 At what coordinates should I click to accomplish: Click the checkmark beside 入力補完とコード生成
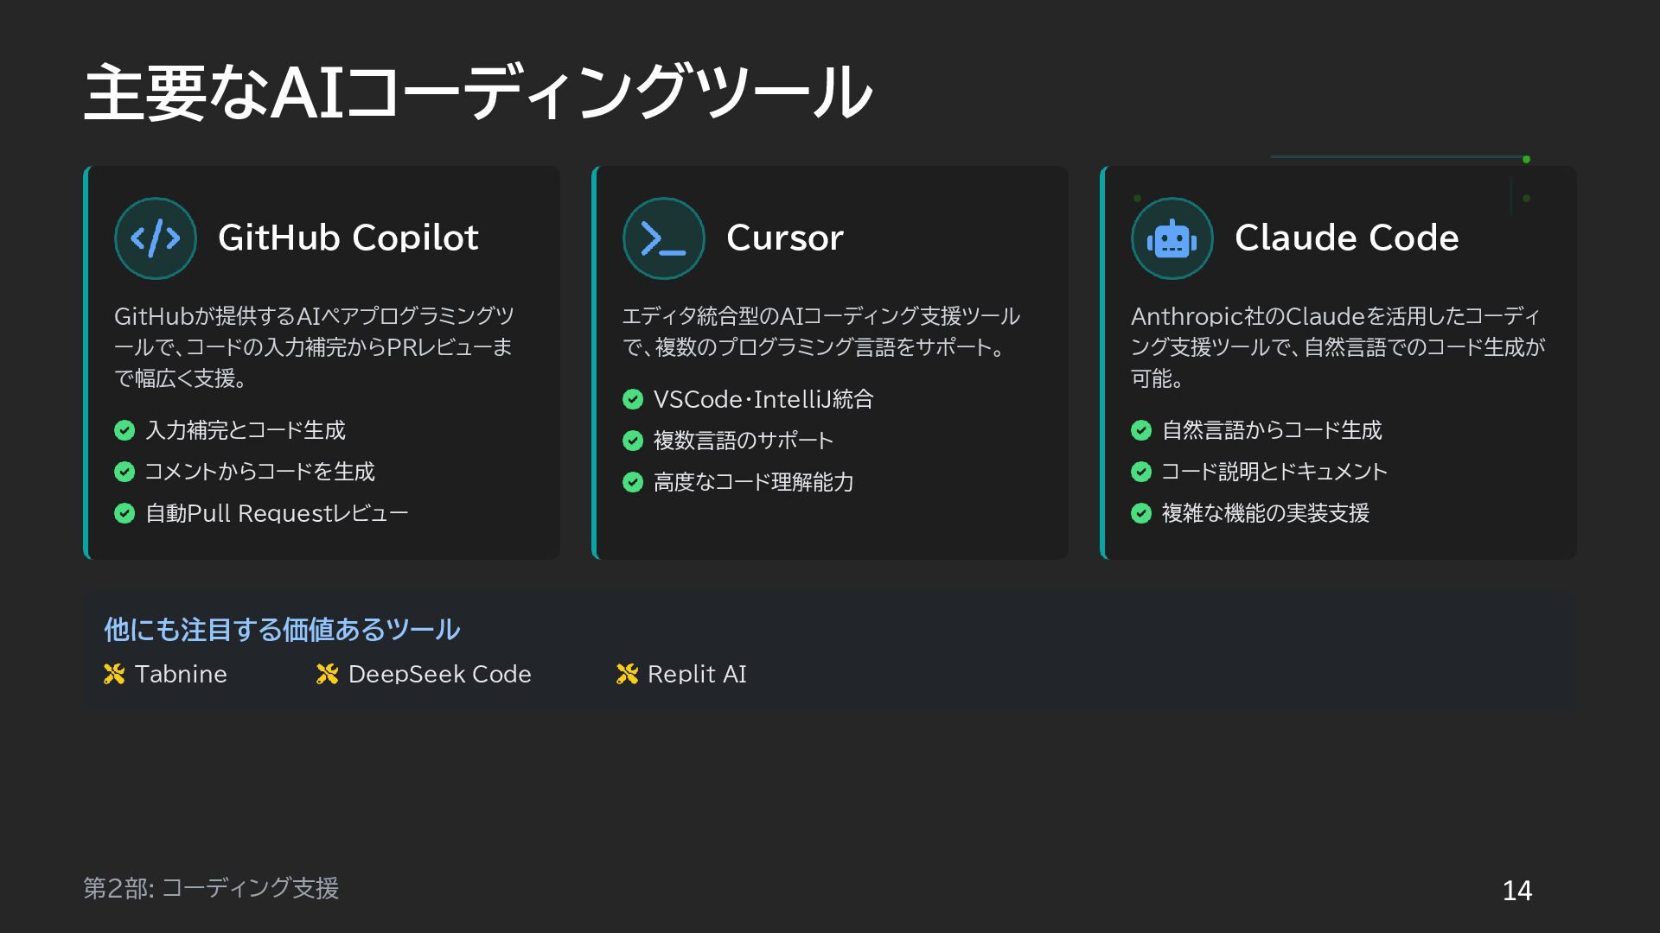point(124,430)
